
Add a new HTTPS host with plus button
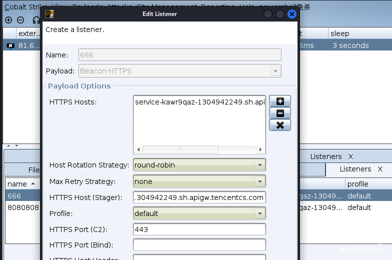pyautogui.click(x=280, y=101)
